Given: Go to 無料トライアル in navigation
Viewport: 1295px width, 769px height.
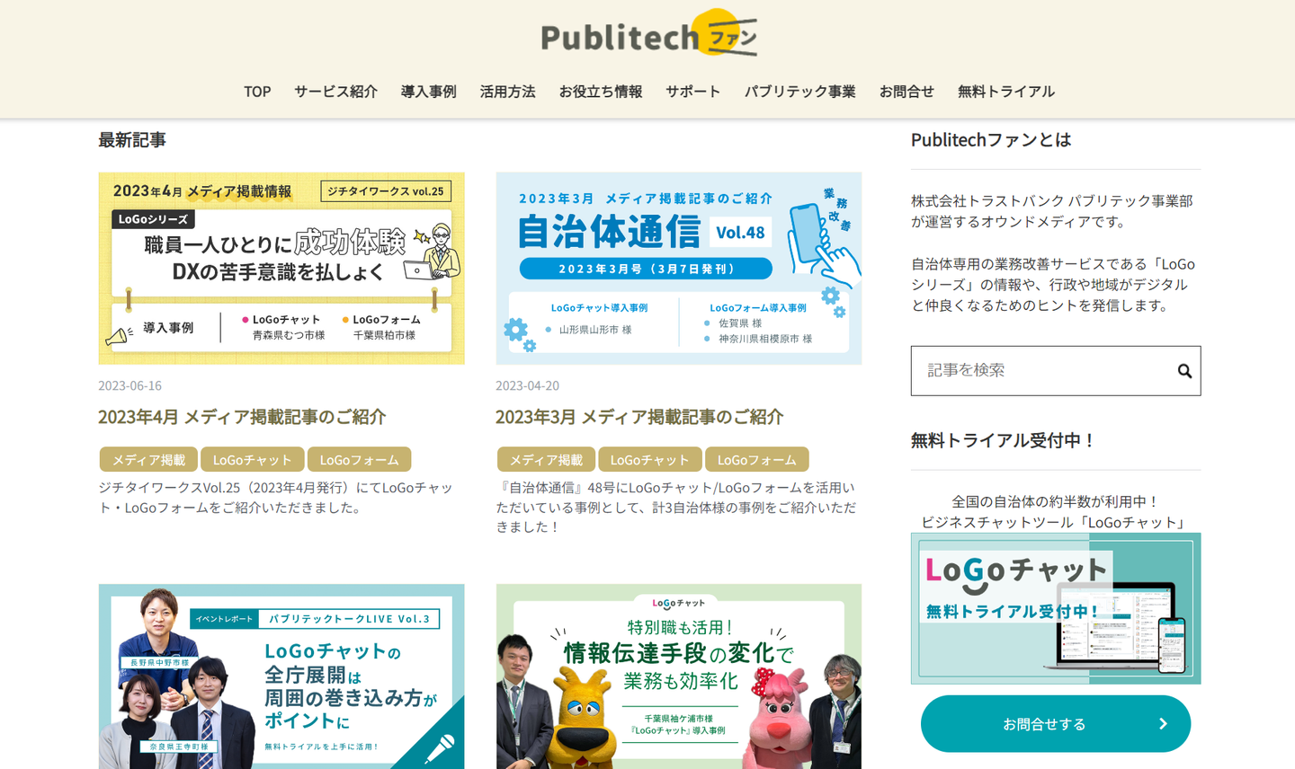Looking at the screenshot, I should 1006,92.
